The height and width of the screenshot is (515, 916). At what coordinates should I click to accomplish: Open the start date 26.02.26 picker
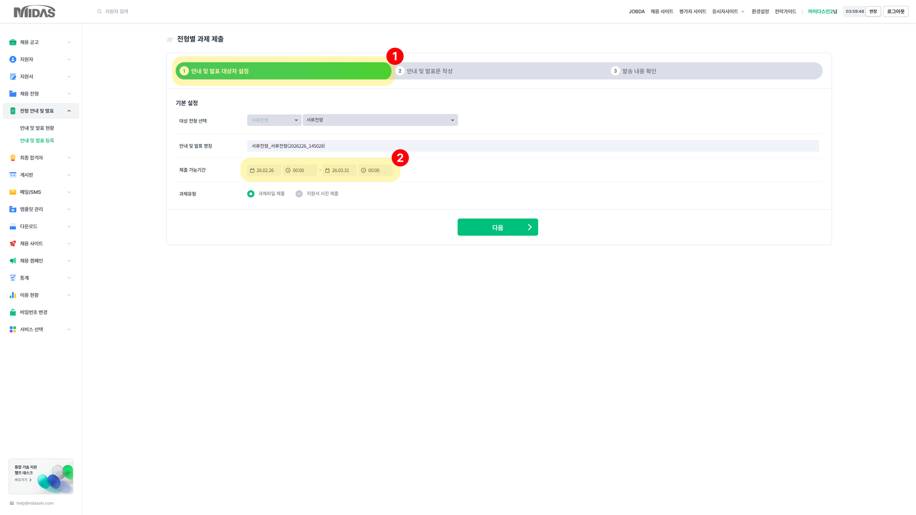264,170
